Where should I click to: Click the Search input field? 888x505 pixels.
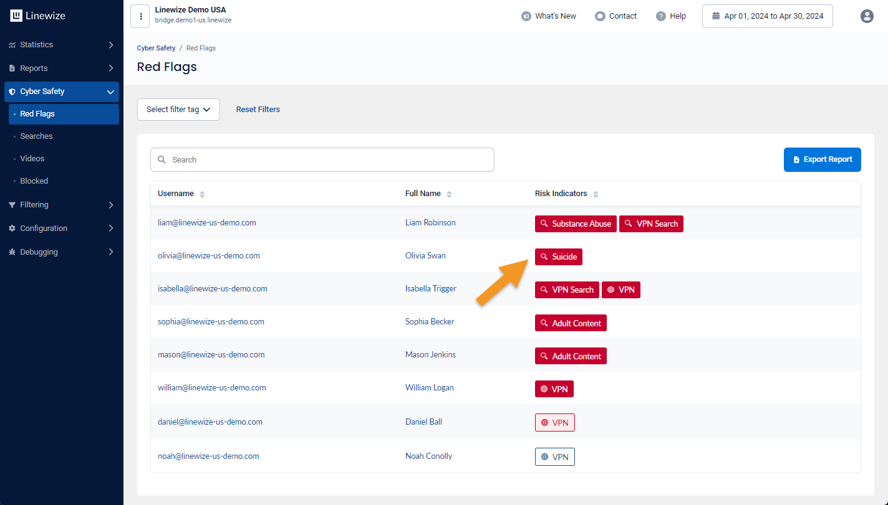[322, 160]
